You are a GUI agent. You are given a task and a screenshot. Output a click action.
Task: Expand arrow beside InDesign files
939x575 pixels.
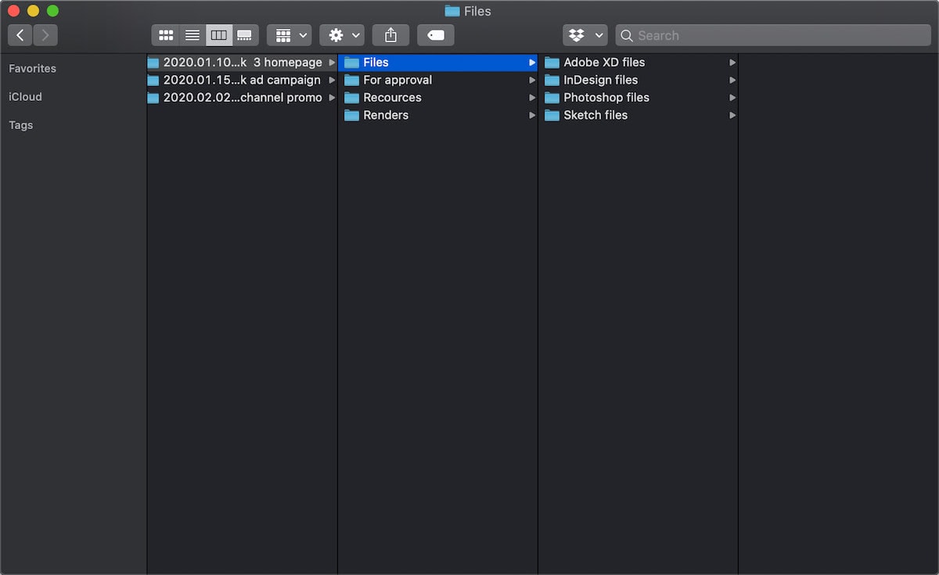[732, 80]
